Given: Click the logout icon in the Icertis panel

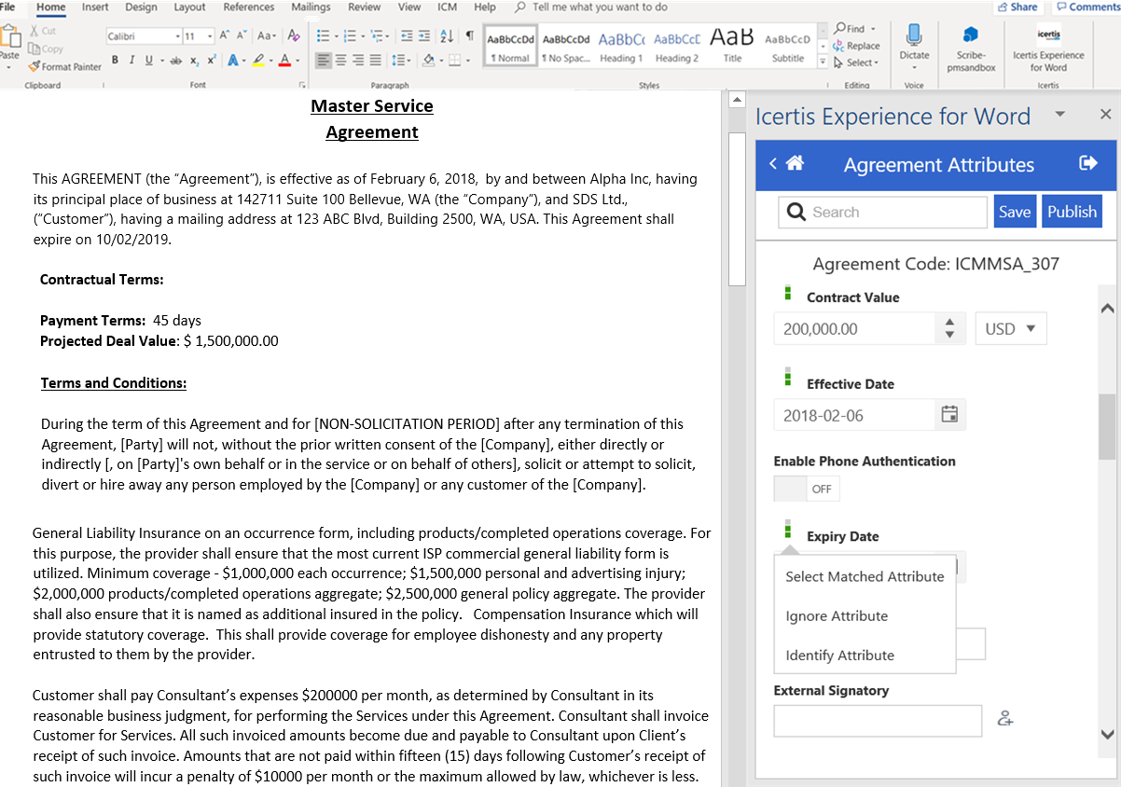Looking at the screenshot, I should pos(1087,164).
